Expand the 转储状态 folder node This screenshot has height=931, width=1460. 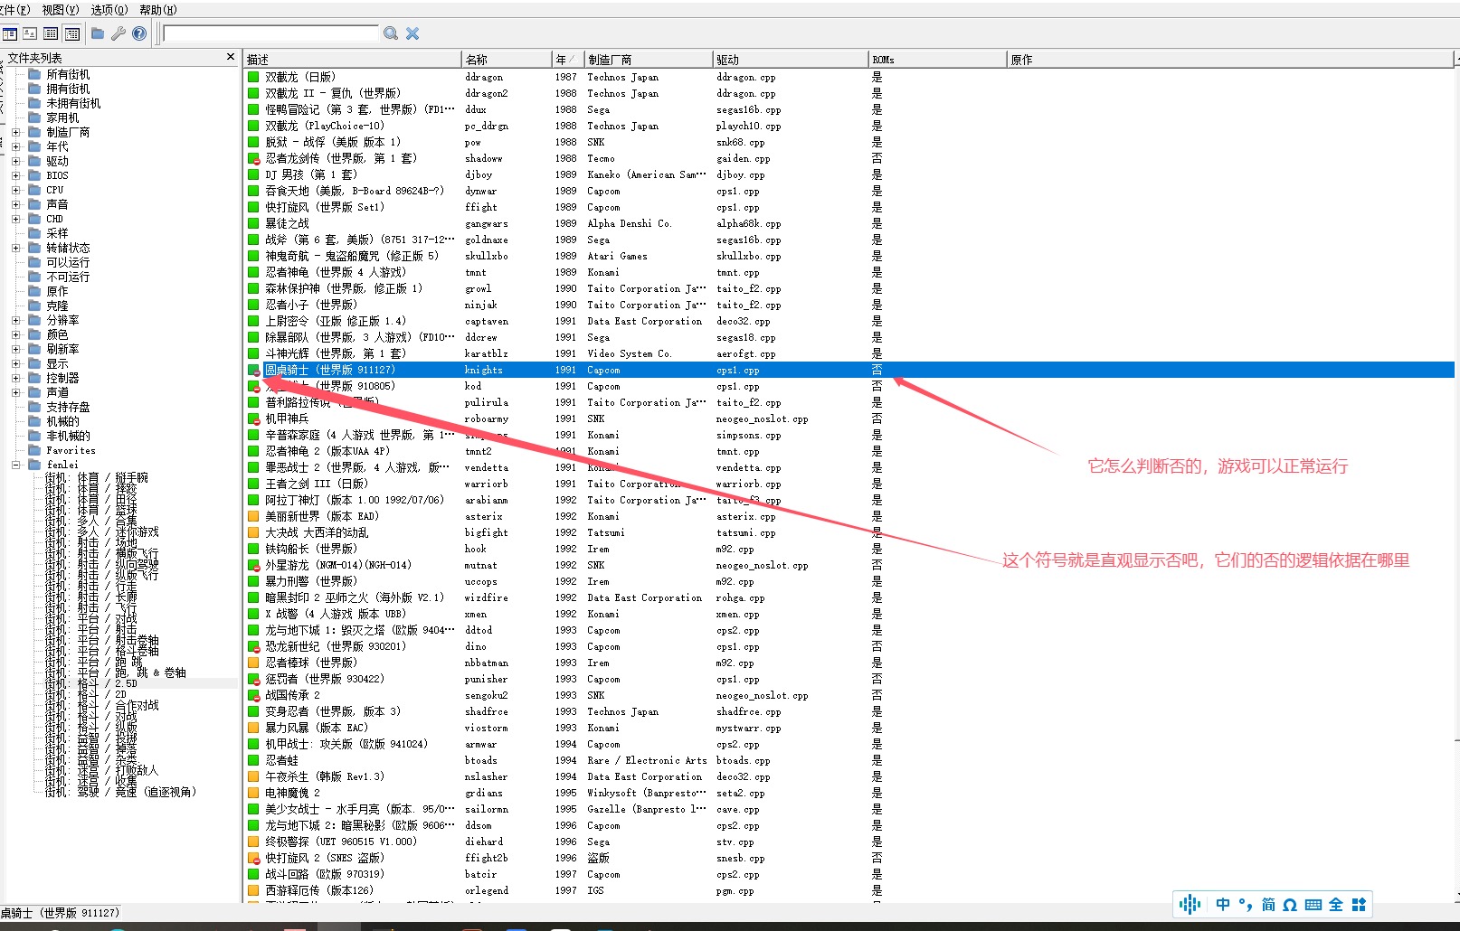[15, 248]
